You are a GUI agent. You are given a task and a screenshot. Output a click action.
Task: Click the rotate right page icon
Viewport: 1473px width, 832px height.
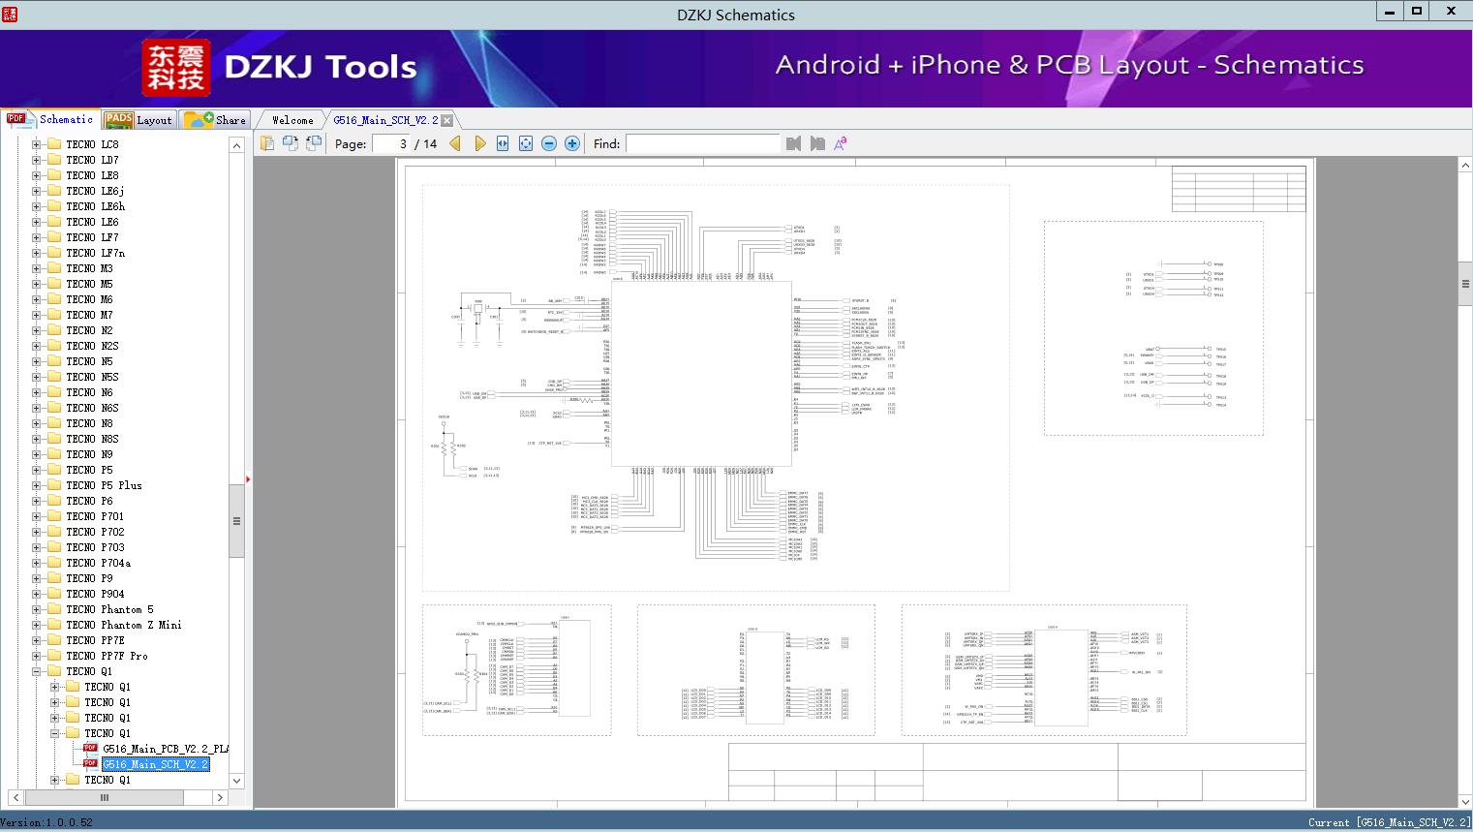point(314,143)
